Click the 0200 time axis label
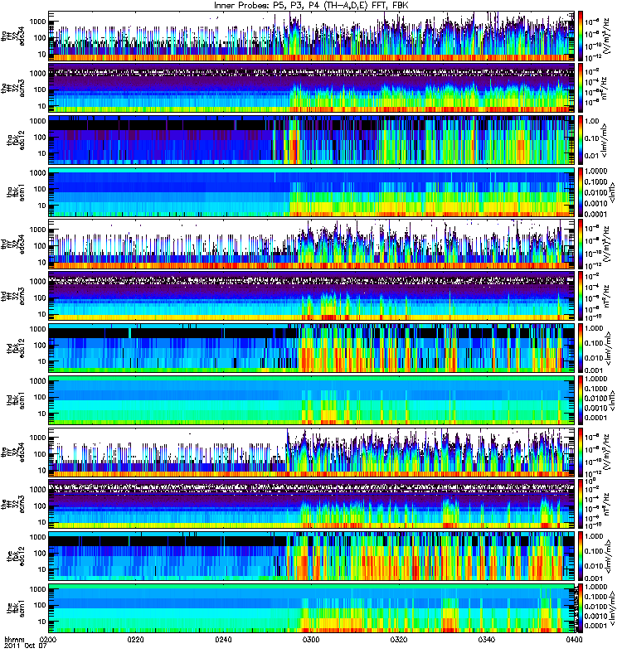 pos(48,640)
